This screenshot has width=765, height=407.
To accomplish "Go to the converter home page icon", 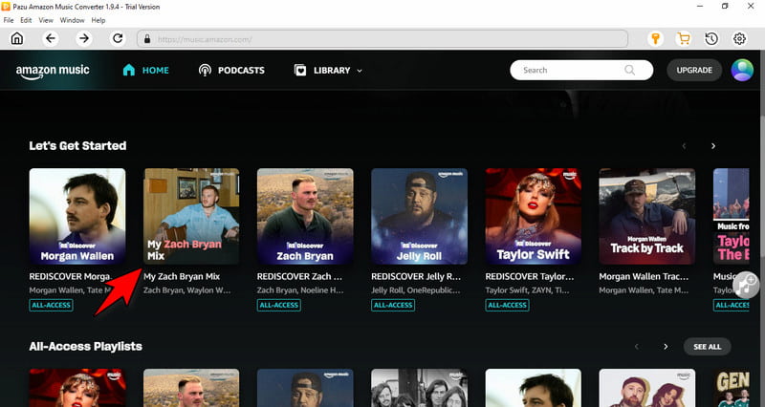I will click(17, 38).
